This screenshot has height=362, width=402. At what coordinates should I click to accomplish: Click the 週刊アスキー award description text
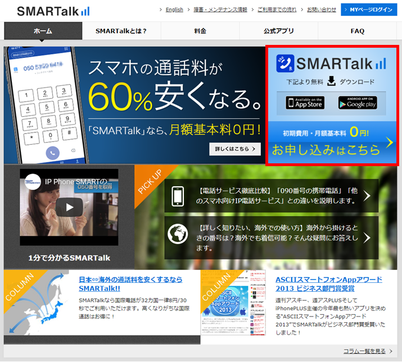[x=331, y=316]
